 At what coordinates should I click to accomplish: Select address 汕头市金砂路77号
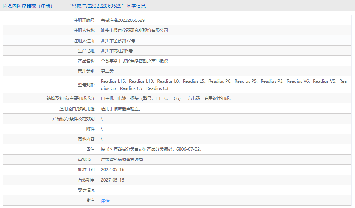pyautogui.click(x=118, y=40)
